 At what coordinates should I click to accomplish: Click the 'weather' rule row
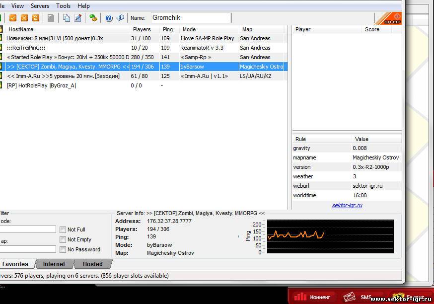tap(347, 176)
